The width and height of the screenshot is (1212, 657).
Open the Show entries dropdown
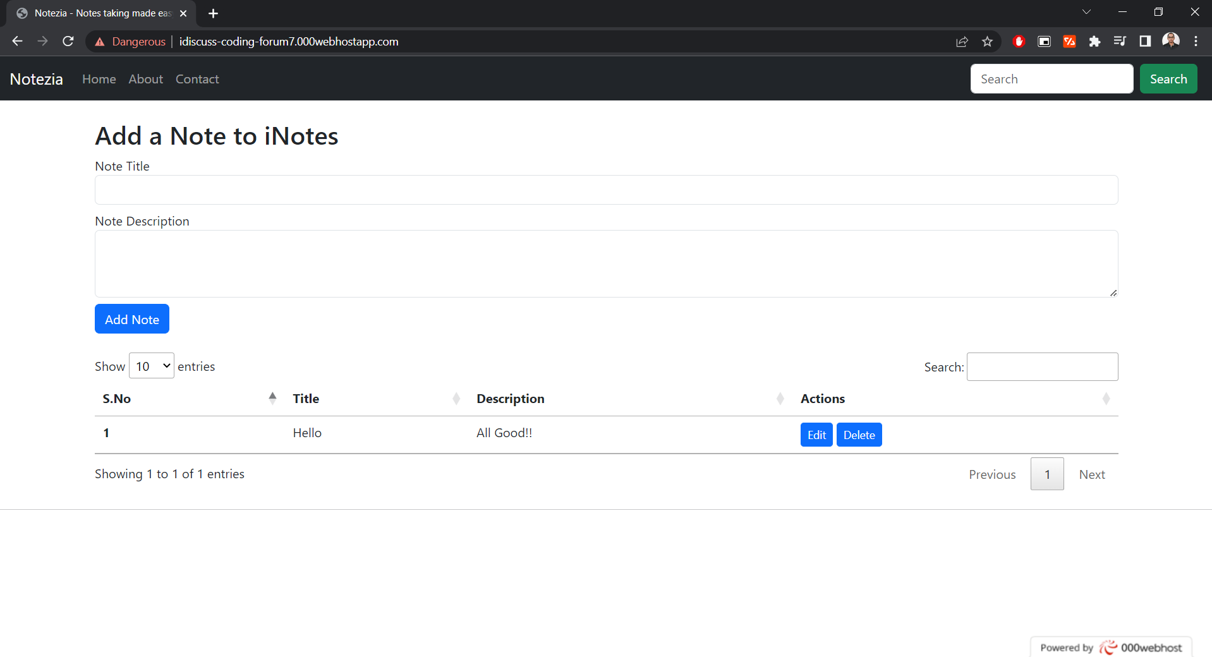click(151, 366)
